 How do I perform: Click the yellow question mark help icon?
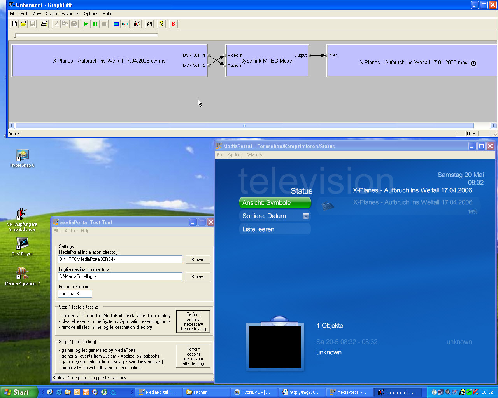(x=161, y=24)
